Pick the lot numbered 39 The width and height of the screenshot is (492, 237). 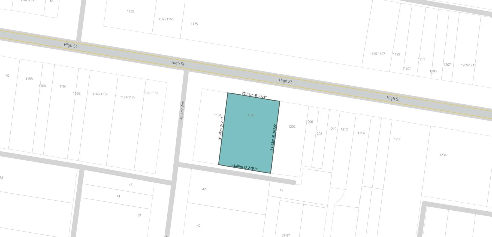click(x=139, y=215)
